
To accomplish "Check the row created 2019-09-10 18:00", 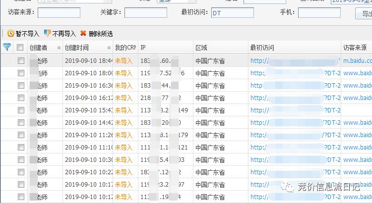I will click(x=21, y=73).
